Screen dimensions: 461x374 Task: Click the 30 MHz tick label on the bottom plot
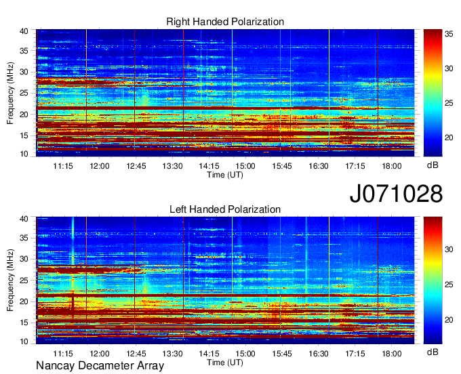[x=24, y=259]
